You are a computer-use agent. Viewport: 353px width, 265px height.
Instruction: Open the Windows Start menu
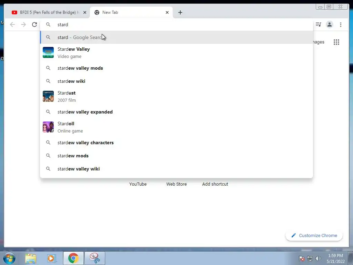(x=9, y=258)
